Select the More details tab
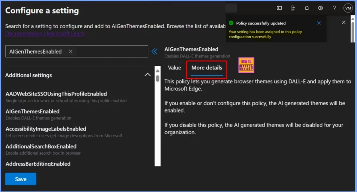Image resolution: width=357 pixels, height=192 pixels. (x=207, y=68)
